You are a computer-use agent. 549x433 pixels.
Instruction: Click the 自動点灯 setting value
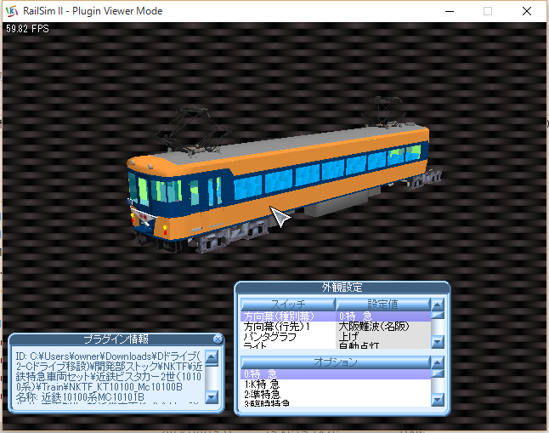(383, 345)
